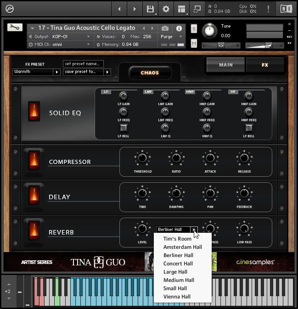
Task: Select next instrument arrow beside title
Action: pyautogui.click(x=152, y=28)
